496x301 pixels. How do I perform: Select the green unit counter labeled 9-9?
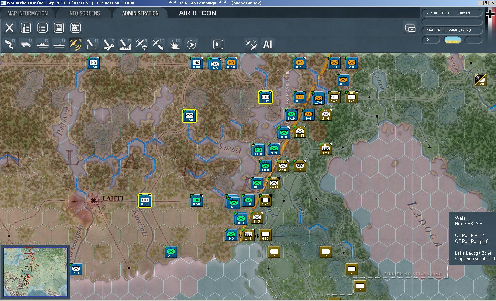click(274, 149)
